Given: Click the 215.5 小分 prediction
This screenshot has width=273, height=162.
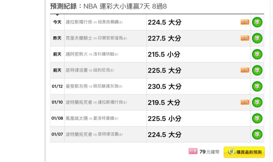Looking at the screenshot, I should click(164, 55).
